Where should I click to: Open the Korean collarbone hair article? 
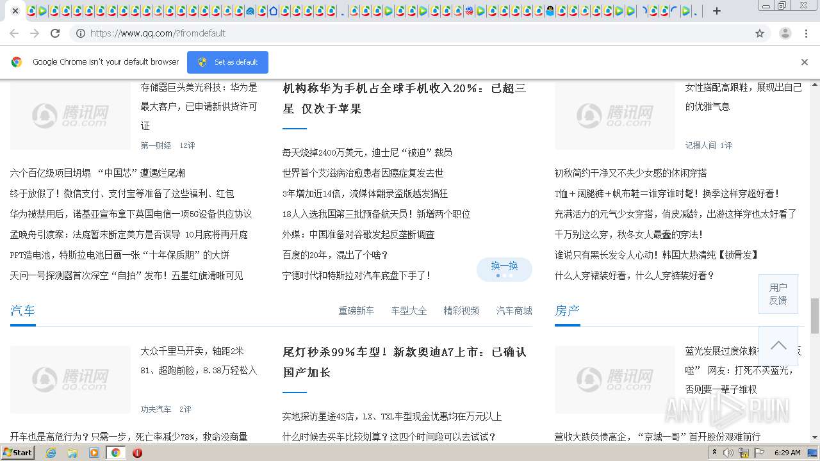656,255
